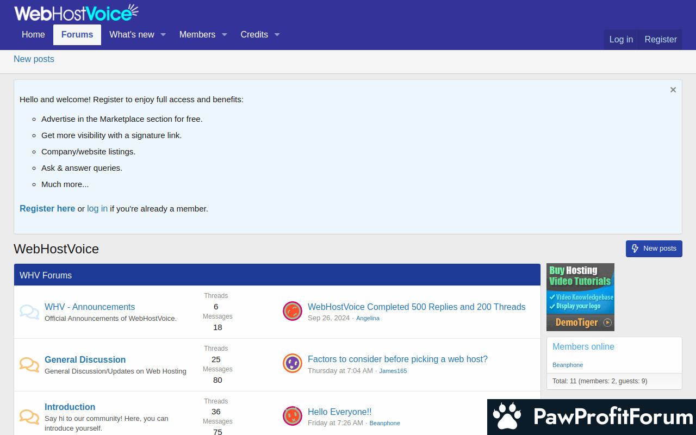Open James165's avatar in General Discussion row
The image size is (696, 435).
pos(293,363)
